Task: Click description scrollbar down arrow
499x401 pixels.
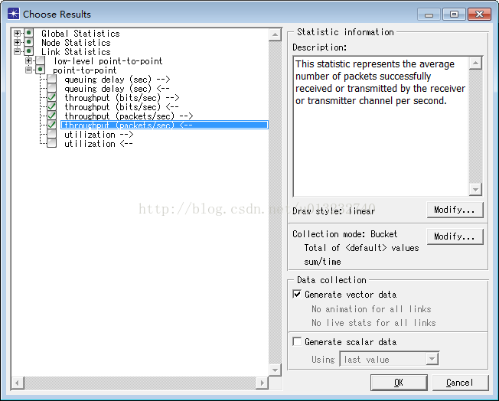Action: [475, 190]
